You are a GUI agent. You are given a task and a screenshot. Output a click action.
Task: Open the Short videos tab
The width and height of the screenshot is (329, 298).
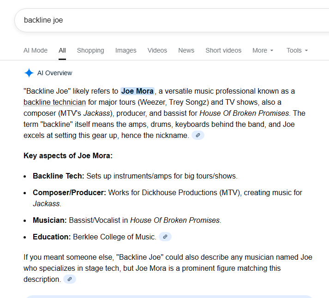(x=223, y=50)
